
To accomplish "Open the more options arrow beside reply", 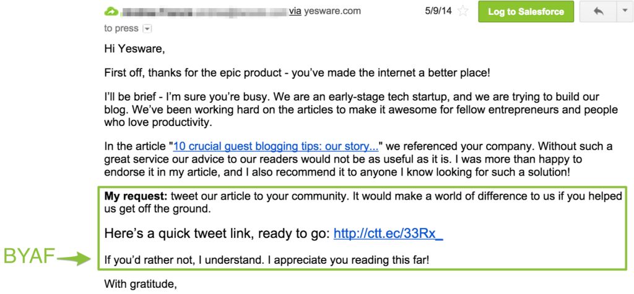I will click(622, 12).
